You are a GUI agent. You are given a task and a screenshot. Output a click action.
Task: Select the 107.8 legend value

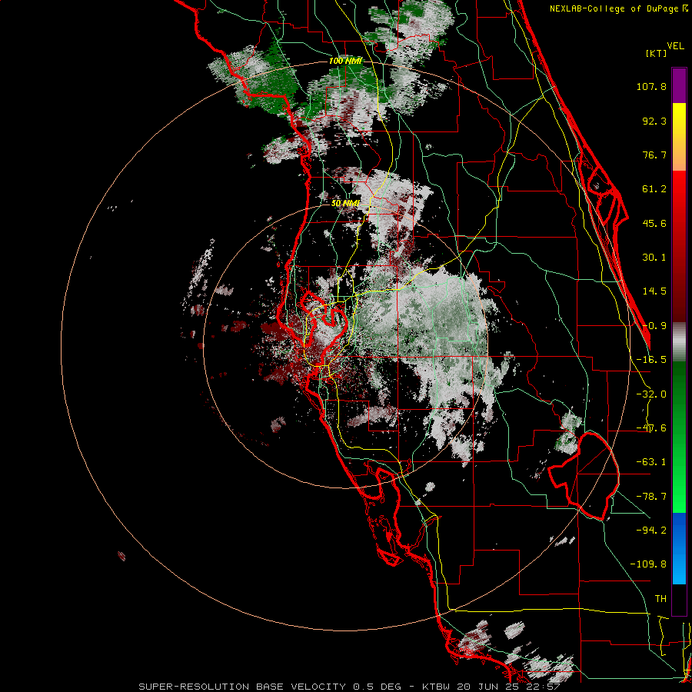[651, 86]
